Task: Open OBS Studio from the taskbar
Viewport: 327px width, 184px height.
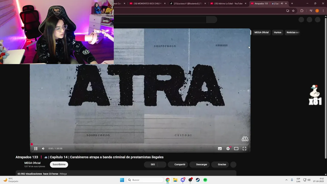Action: [190, 180]
